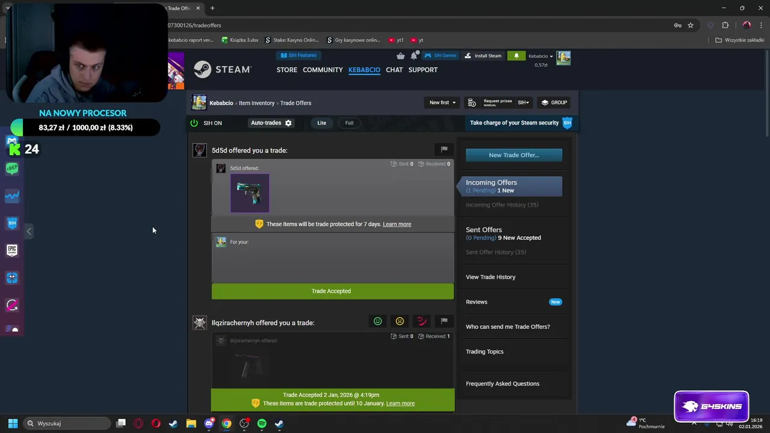Viewport: 770px width, 433px height.
Task: Expand the SIH price source dropdown
Action: point(523,103)
